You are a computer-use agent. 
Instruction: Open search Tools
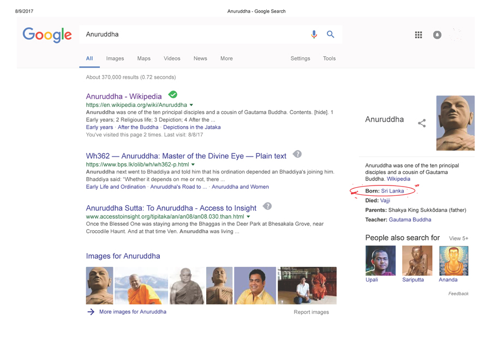pyautogui.click(x=329, y=58)
